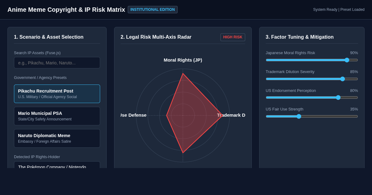Screen dimensions: 372x195
Task: Click the US Fair Use Strength label
Action: (285, 109)
